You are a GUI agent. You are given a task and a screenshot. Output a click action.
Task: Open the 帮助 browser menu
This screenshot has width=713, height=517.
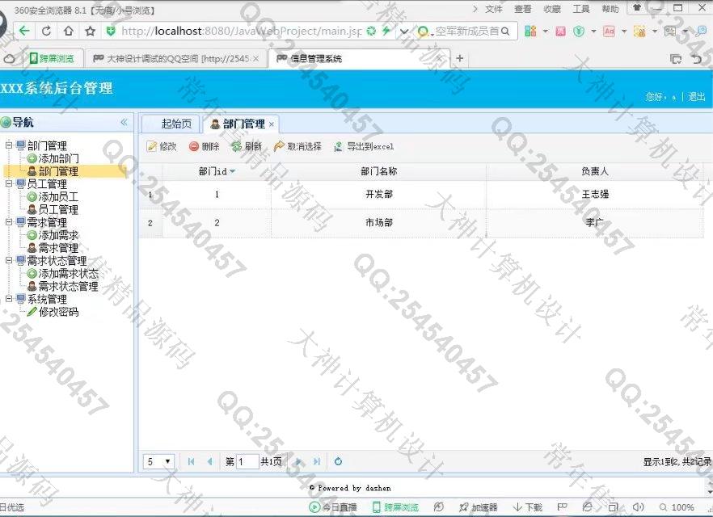pos(610,9)
